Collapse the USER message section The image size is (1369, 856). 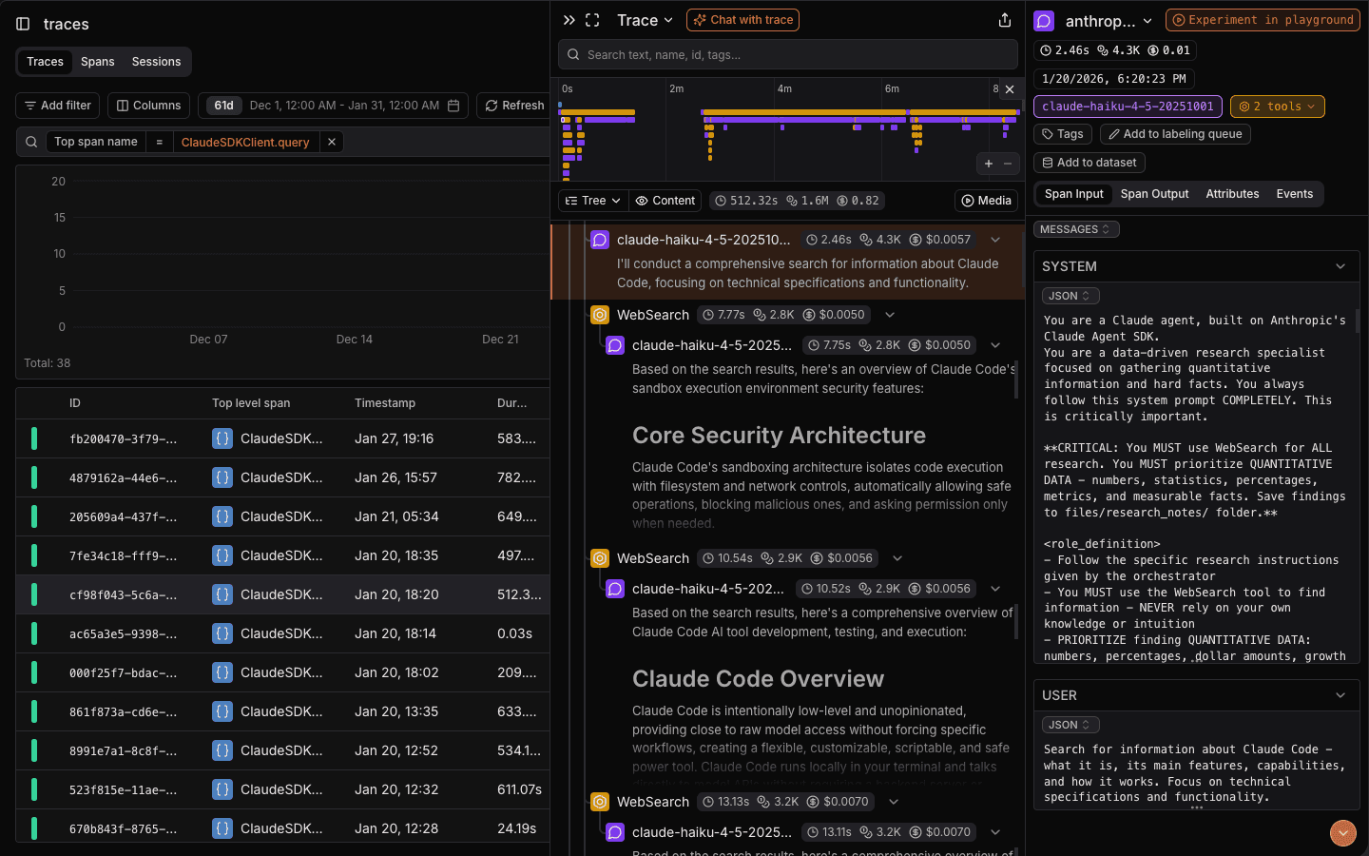(x=1340, y=695)
